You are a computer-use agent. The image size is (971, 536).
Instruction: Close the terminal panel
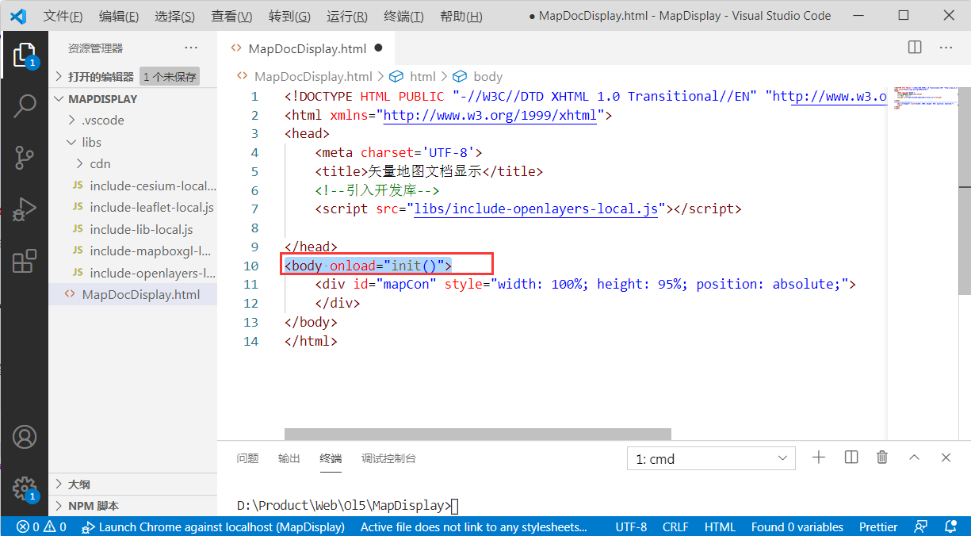tap(946, 458)
